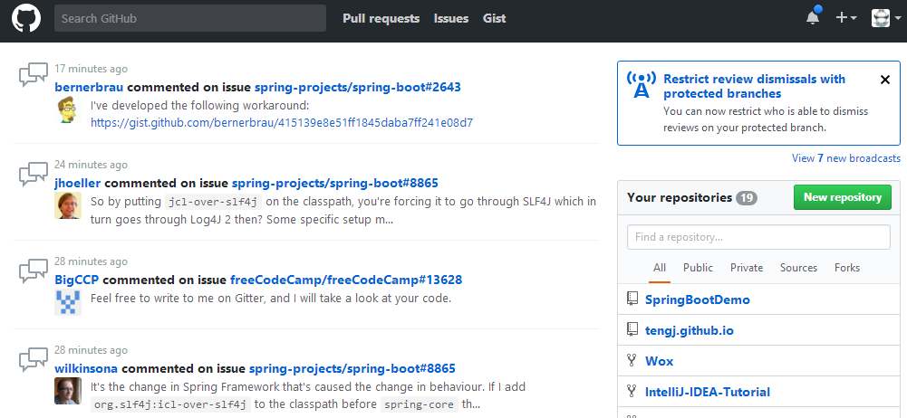Image resolution: width=907 pixels, height=418 pixels.
Task: Click the GitHub Octocat logo
Action: point(26,18)
